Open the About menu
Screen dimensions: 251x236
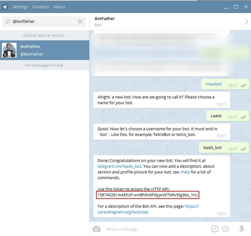[59, 7]
